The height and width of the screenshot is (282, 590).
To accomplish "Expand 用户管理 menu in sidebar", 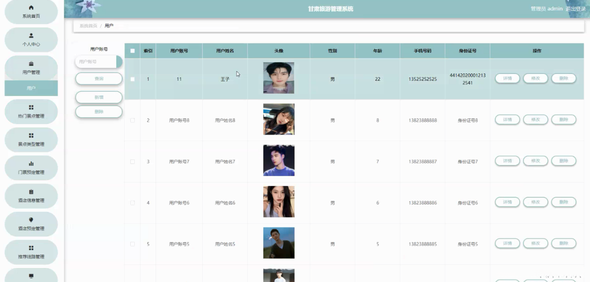I will (x=31, y=68).
